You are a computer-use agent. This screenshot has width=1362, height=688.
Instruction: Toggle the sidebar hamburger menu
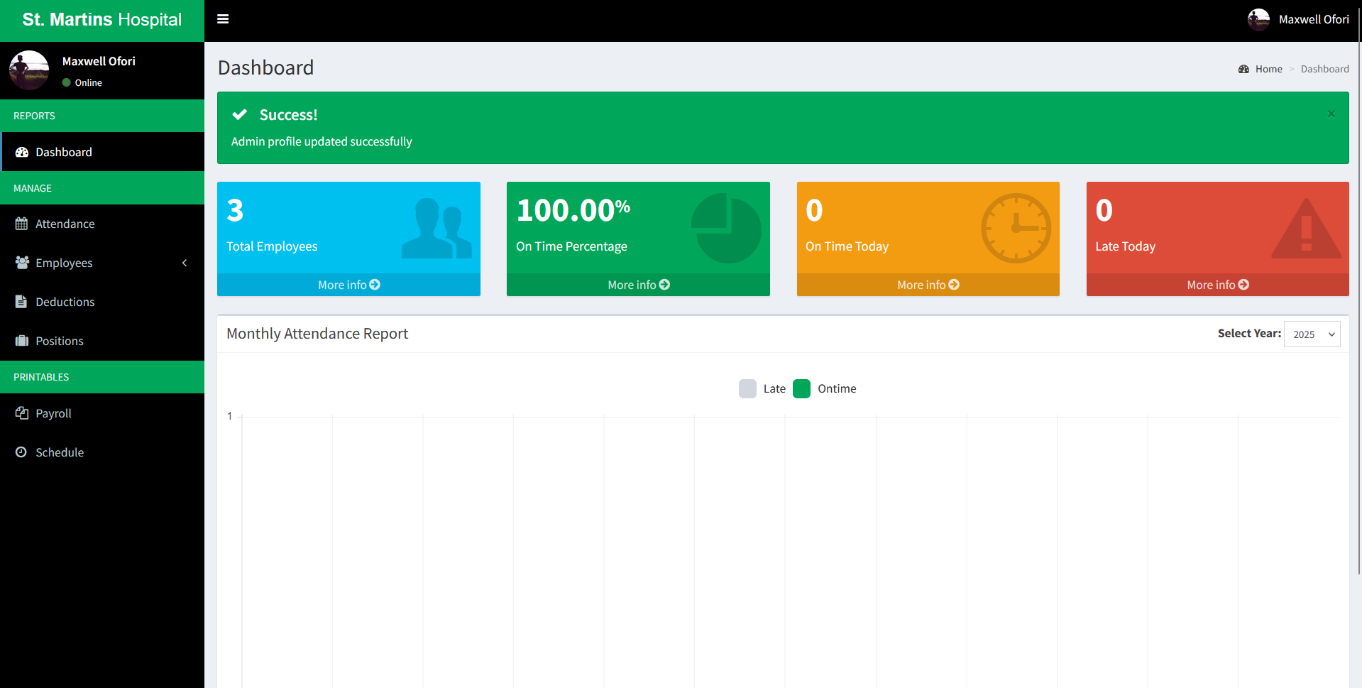point(223,19)
